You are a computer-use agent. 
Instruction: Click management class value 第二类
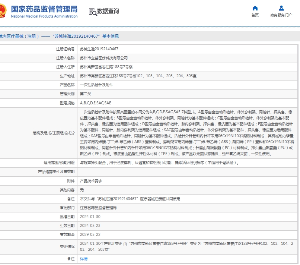pyautogui.click(x=86, y=94)
